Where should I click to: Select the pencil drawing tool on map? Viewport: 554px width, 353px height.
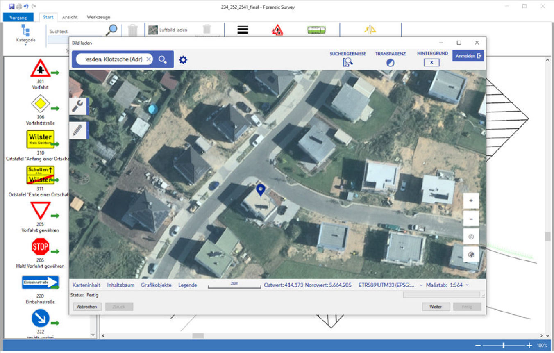tap(77, 130)
